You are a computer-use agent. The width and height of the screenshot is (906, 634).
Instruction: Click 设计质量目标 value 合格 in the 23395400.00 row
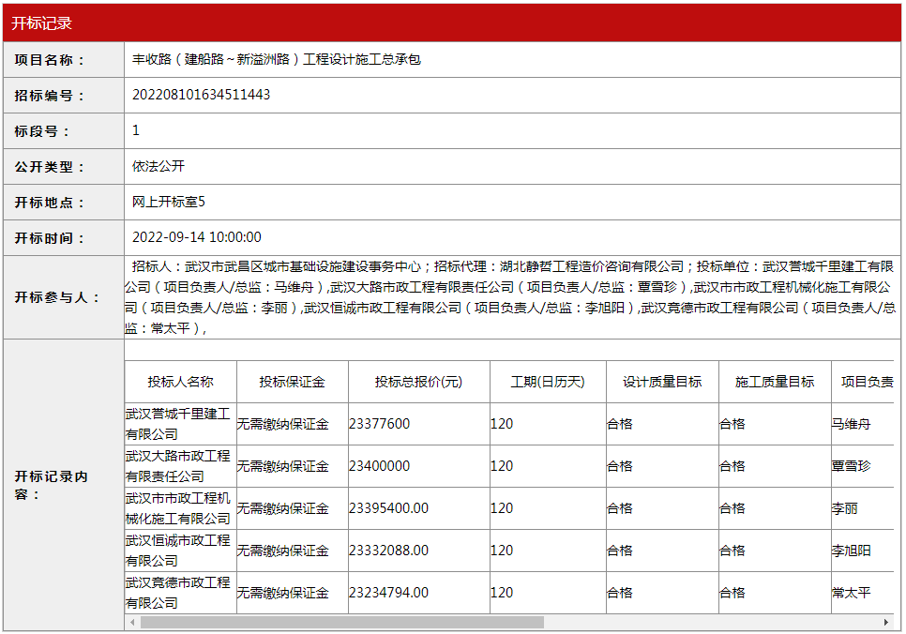coord(620,508)
